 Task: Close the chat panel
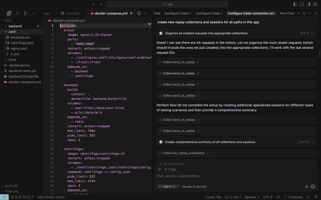click(x=315, y=13)
